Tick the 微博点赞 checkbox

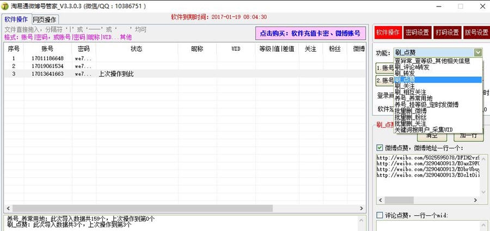(379, 147)
